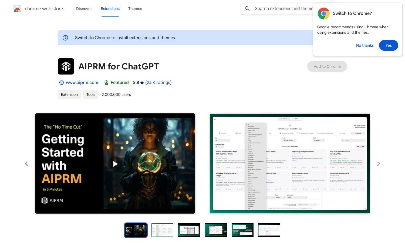405x243 pixels.
Task: Select the sixth carousel thumbnail
Action: (269, 230)
